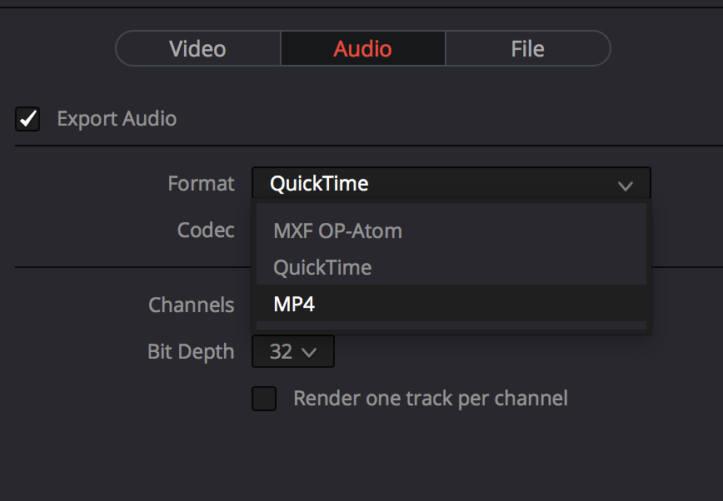Click the Render one track per channel label

click(x=430, y=399)
